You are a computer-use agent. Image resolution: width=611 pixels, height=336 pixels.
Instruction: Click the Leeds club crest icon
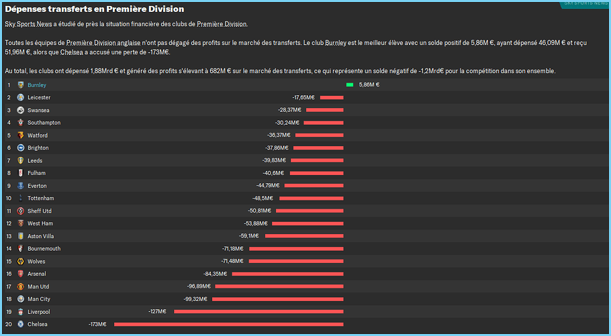(21, 160)
